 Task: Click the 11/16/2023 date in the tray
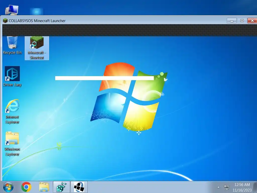tap(242, 190)
